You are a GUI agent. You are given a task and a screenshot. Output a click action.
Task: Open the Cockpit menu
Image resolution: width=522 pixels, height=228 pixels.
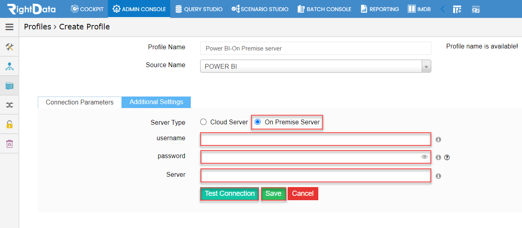point(87,9)
